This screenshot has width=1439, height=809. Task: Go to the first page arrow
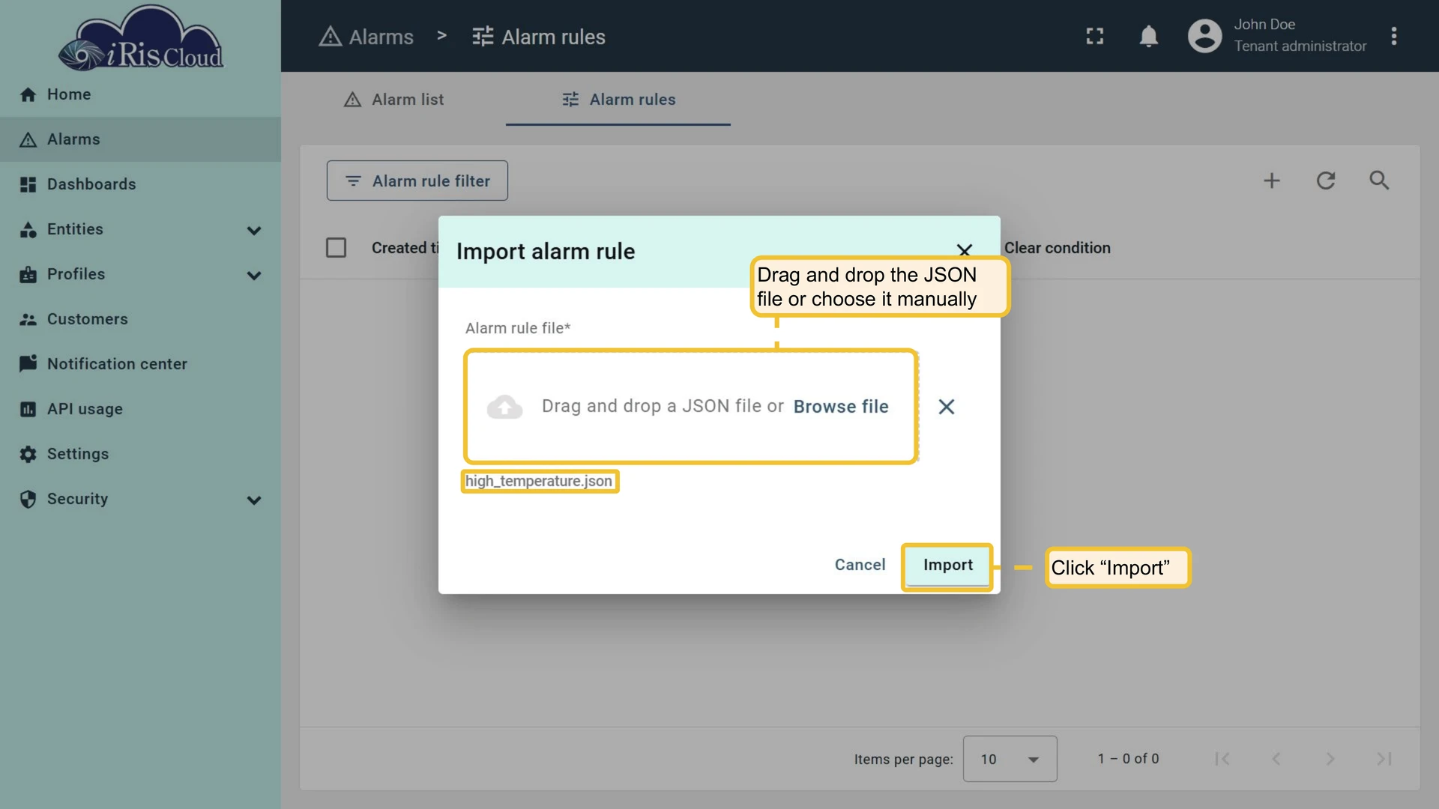click(x=1222, y=759)
